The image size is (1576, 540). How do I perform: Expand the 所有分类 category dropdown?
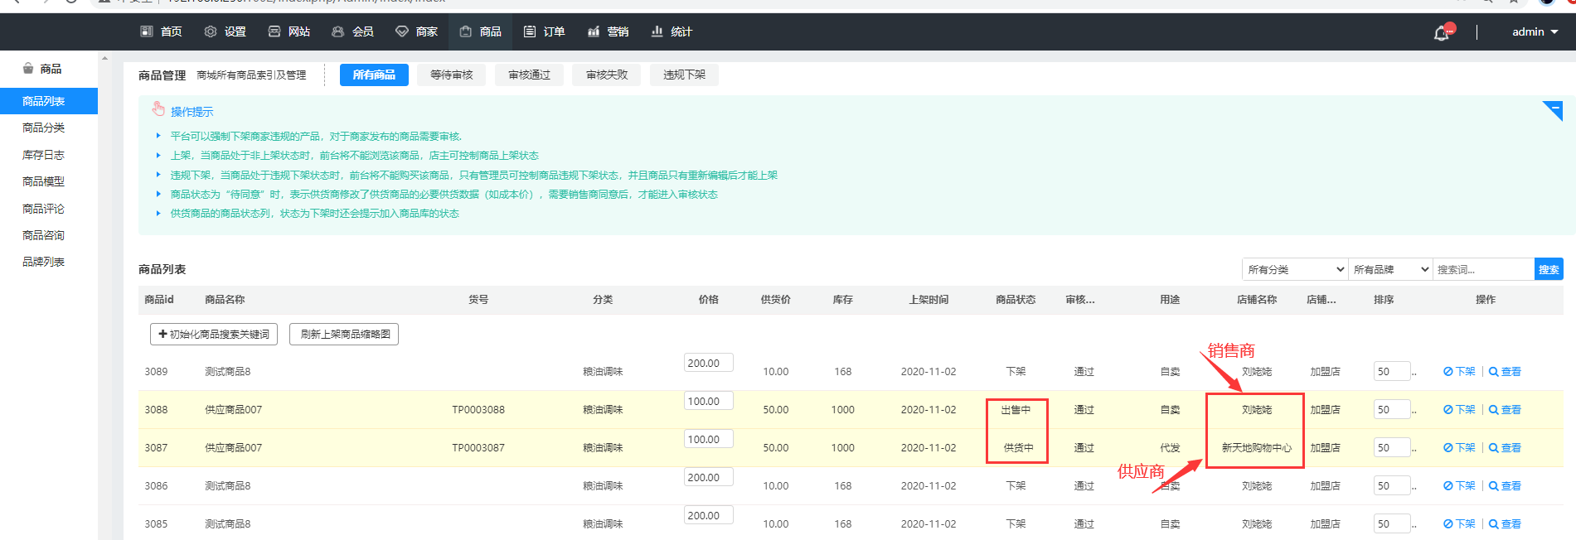click(1295, 269)
